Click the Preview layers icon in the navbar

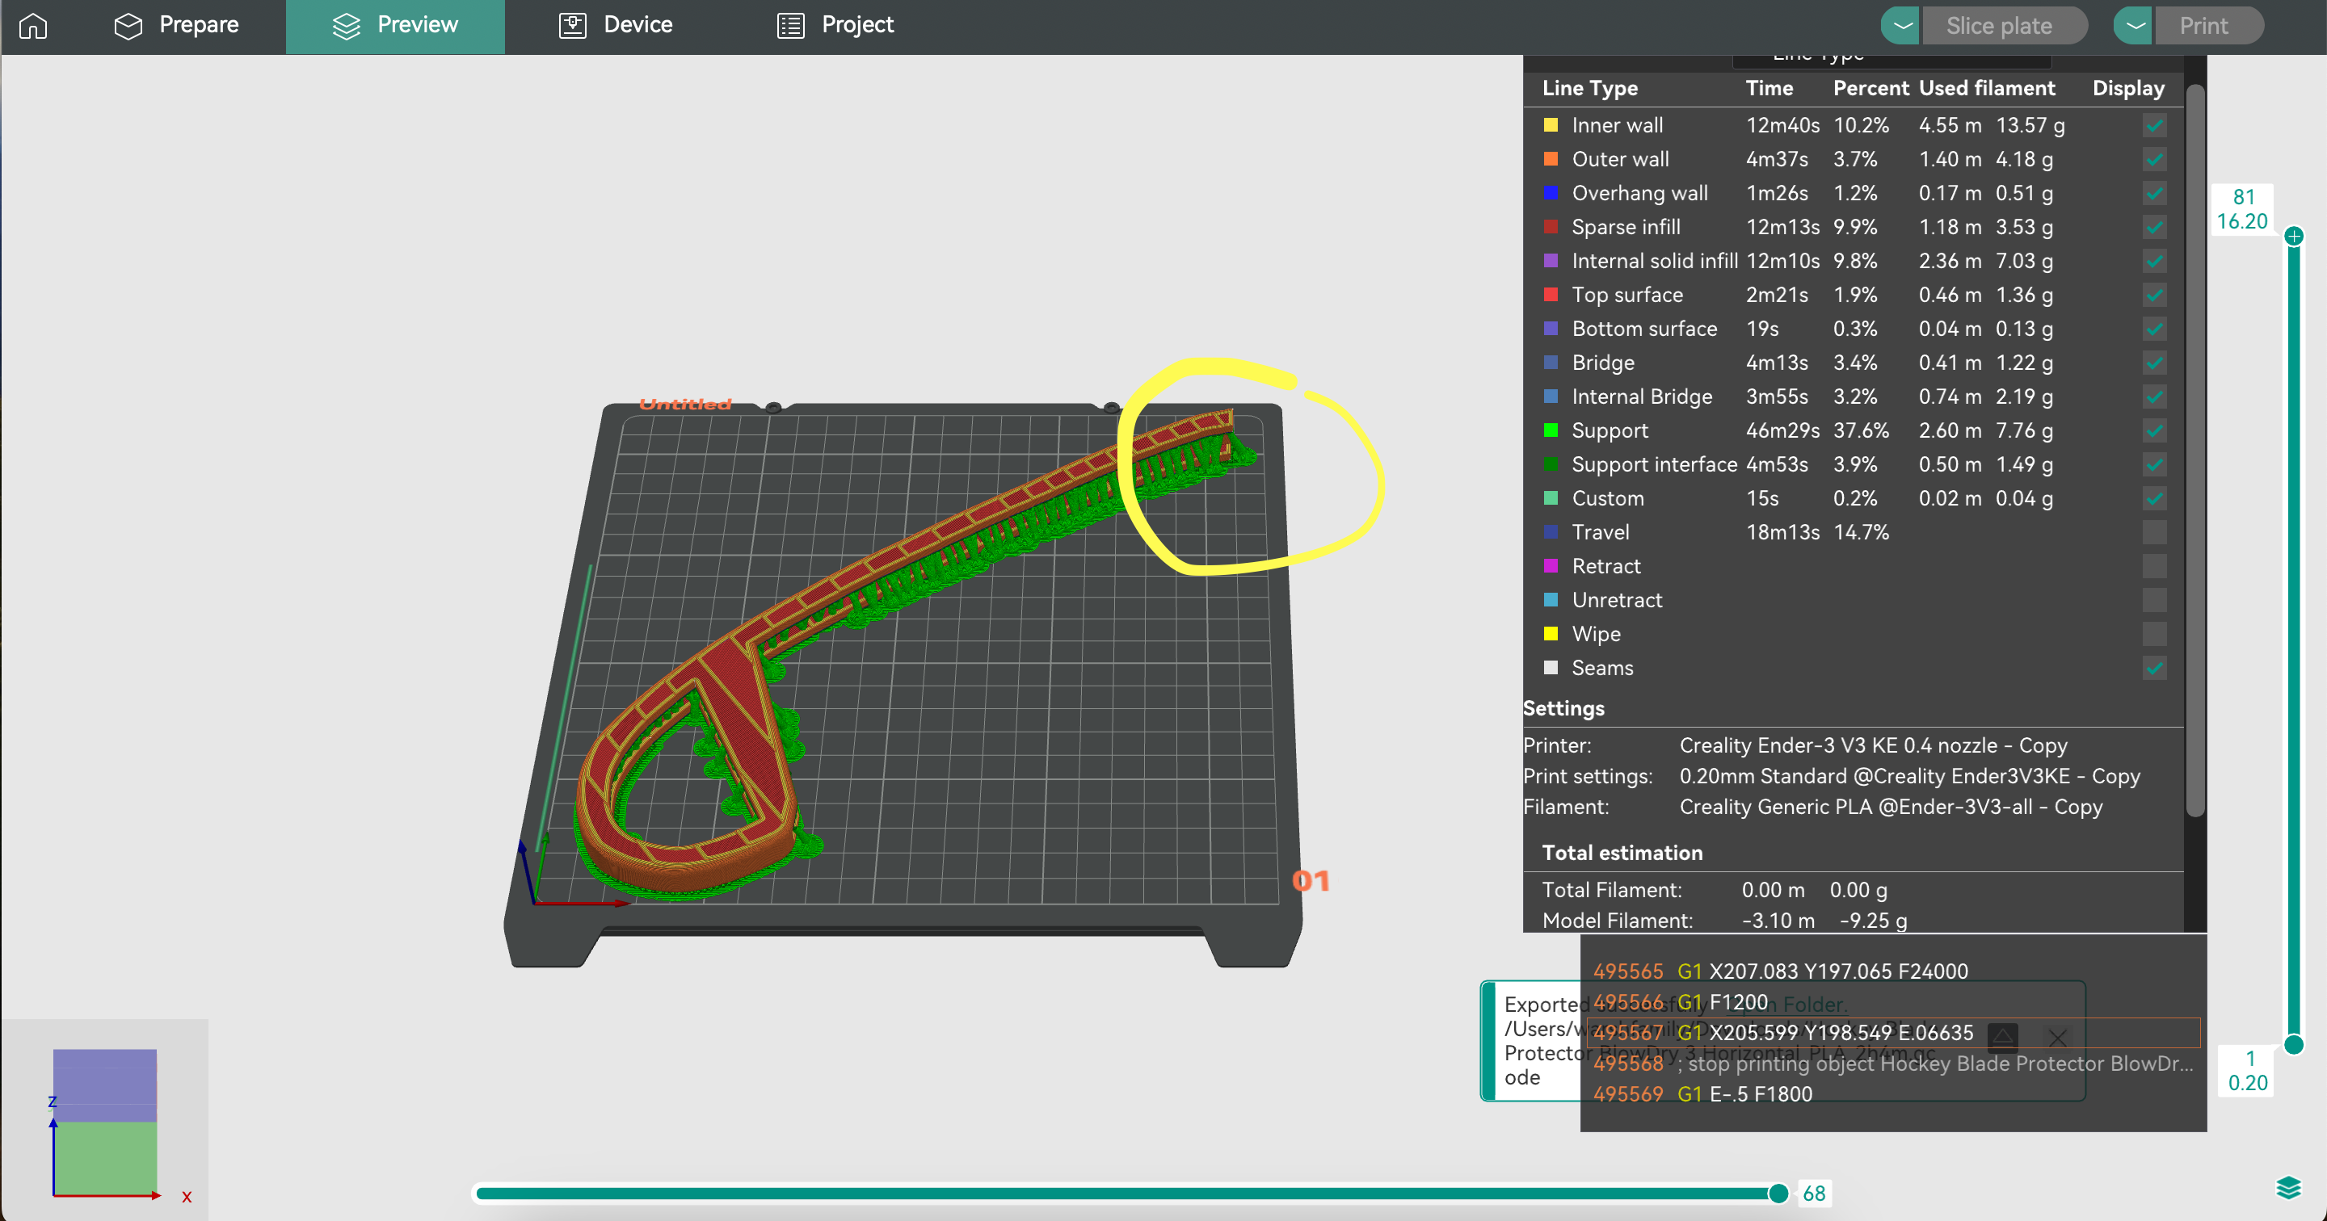(346, 25)
